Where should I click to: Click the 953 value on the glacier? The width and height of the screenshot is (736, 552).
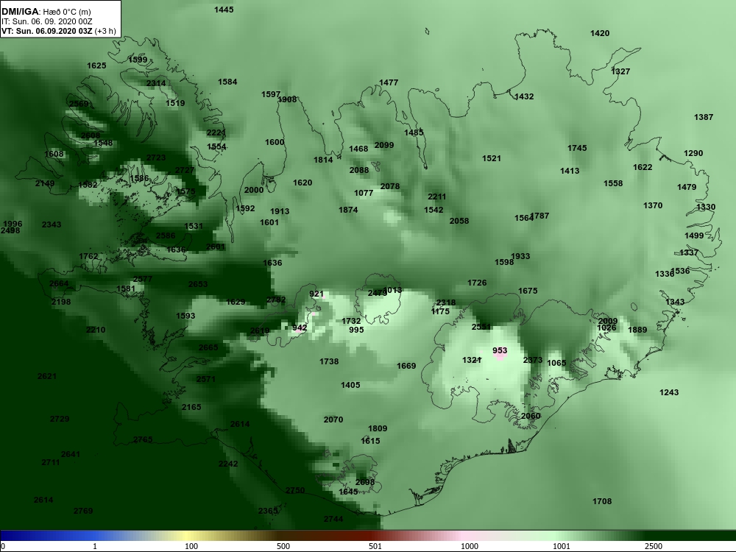point(500,350)
